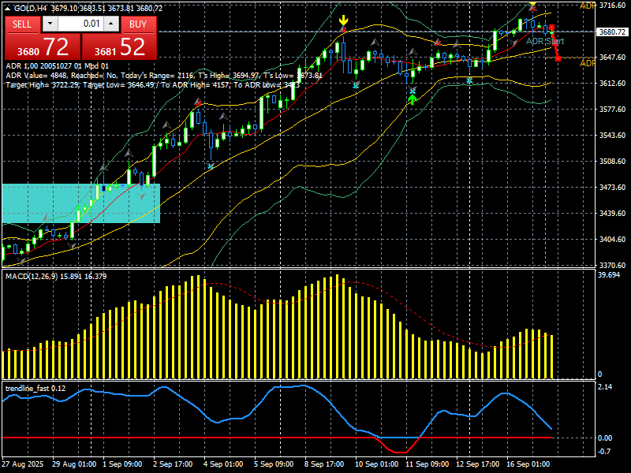
Task: Click time axis label 12 Sep 17:00
Action: [x=478, y=464]
